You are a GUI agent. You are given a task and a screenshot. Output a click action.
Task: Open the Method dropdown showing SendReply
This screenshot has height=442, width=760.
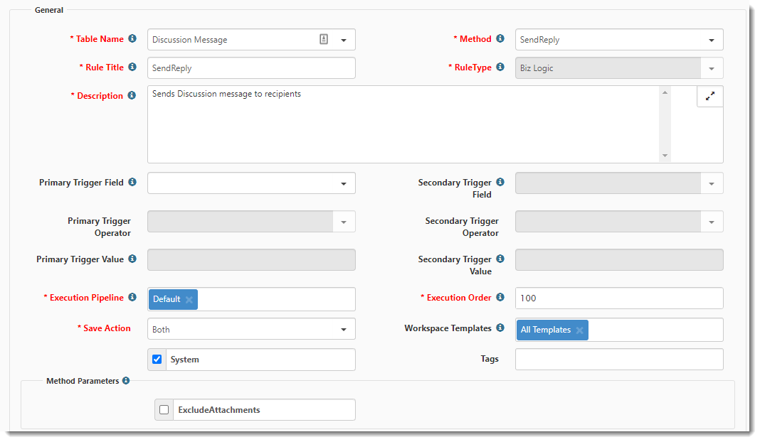coord(711,41)
